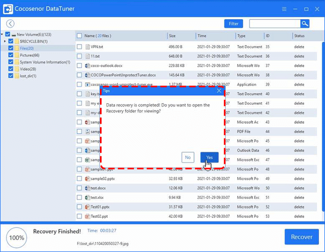Select Files(20) in the folder tree
Image resolution: width=325 pixels, height=252 pixels.
[x=26, y=48]
